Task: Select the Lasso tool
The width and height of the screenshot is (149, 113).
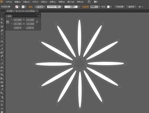Action: pos(2,27)
